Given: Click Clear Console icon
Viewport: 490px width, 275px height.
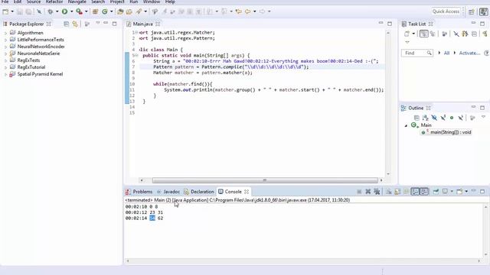Looking at the screenshot, I should tap(388, 192).
